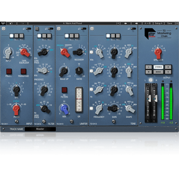Click the red Tape Equalizer knob
Image resolution: width=179 pixels, height=180 pixels.
click(25, 52)
